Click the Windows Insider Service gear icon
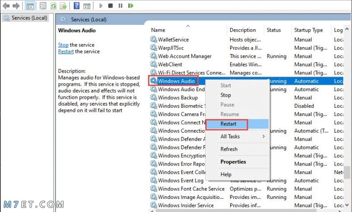352x212 pixels. tap(153, 205)
